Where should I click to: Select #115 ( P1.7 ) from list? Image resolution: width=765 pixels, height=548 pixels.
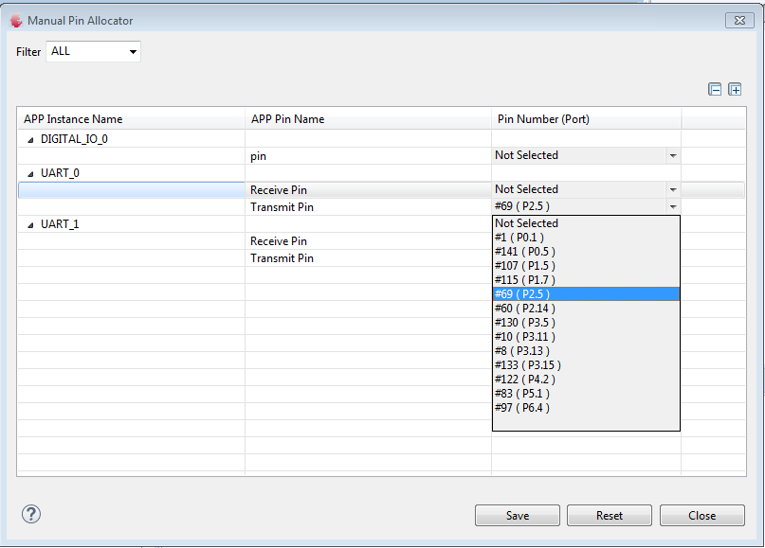point(586,279)
